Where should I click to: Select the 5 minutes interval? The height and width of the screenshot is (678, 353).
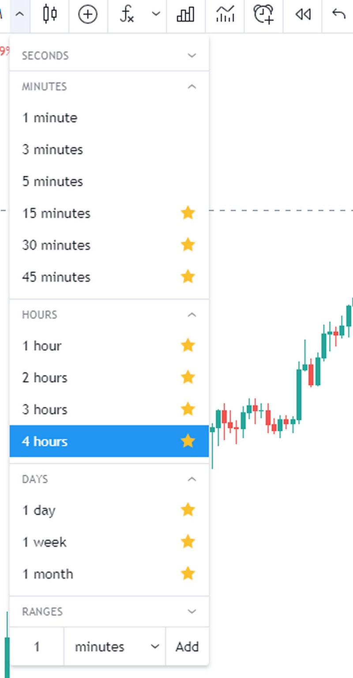pyautogui.click(x=53, y=182)
